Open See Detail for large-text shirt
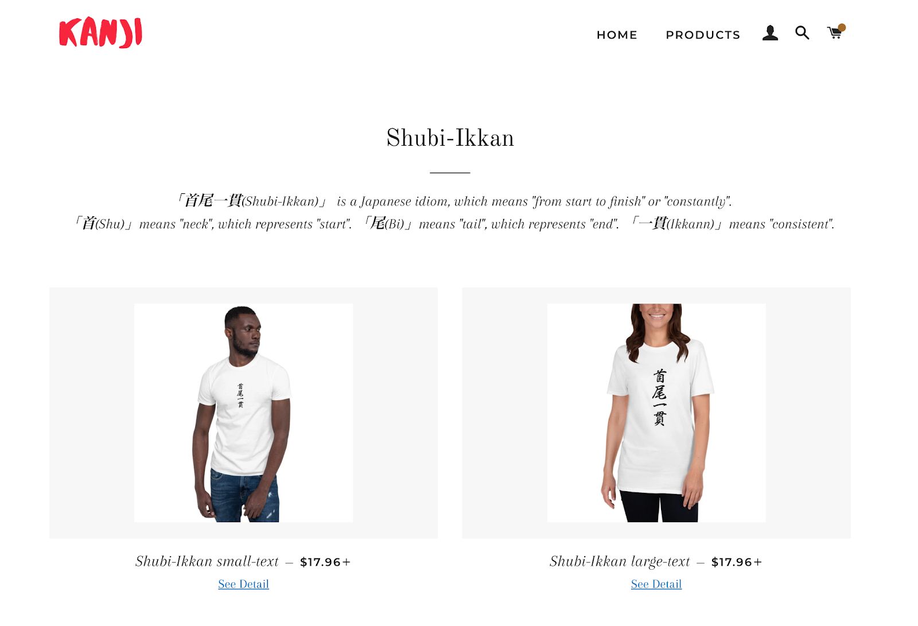 (656, 584)
